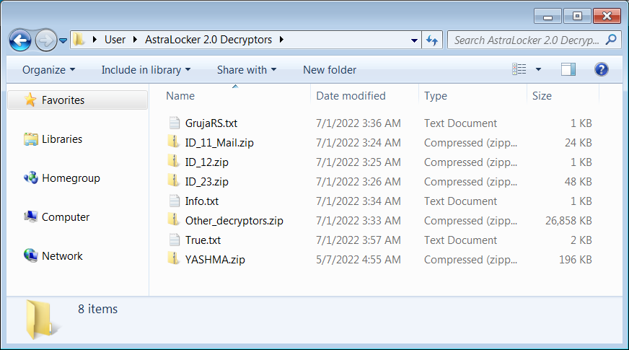Toggle the preview pane button

pos(568,70)
